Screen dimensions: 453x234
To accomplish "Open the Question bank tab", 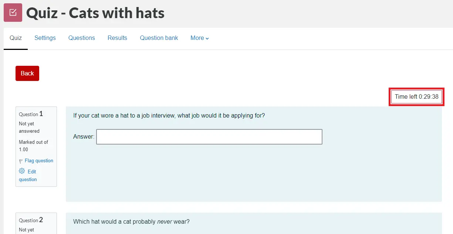I will click(159, 38).
